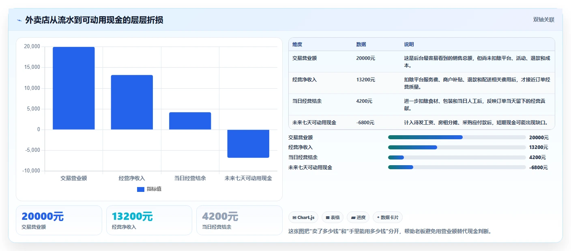This screenshot has height=251, width=571.
Task: Select the Chart.js tag chip
Action: [x=303, y=217]
